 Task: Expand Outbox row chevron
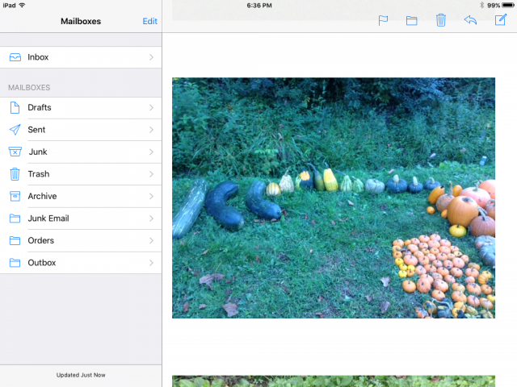coord(151,263)
